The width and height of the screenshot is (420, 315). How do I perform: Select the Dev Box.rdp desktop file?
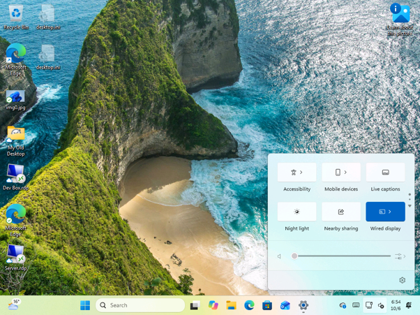tap(16, 177)
